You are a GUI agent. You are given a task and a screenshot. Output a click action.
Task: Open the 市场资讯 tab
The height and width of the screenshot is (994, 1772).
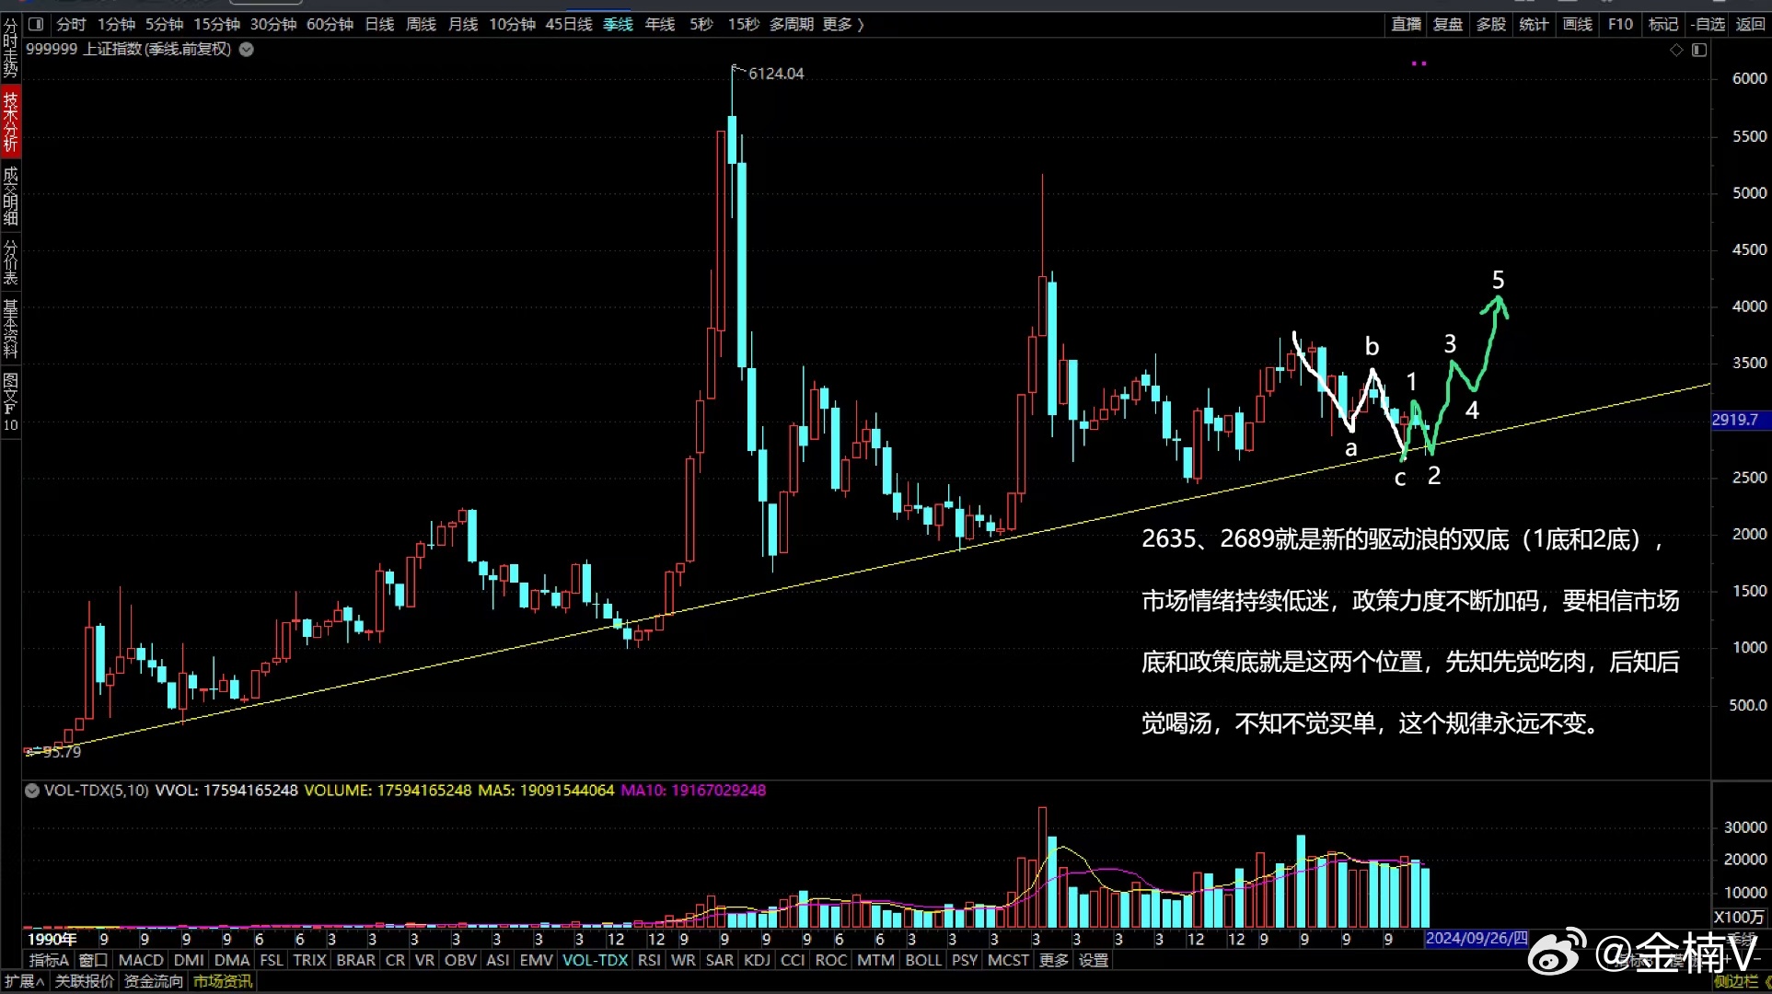point(223,981)
